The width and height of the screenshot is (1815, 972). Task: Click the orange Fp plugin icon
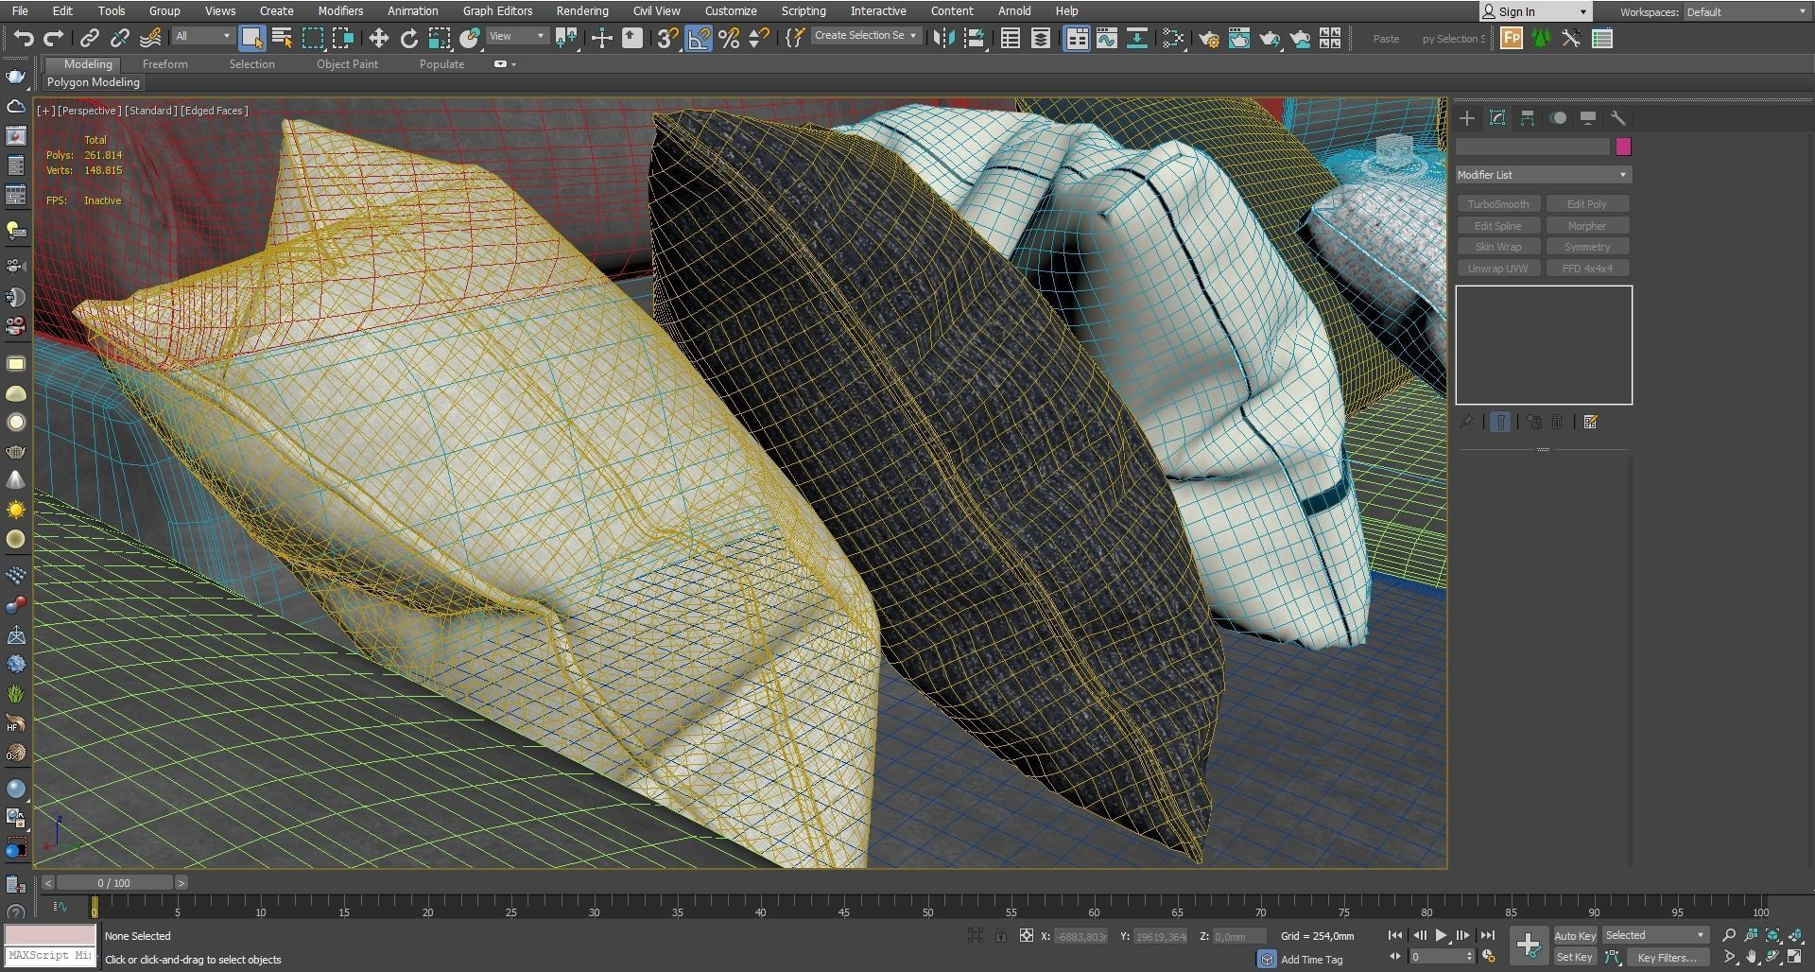[1512, 38]
